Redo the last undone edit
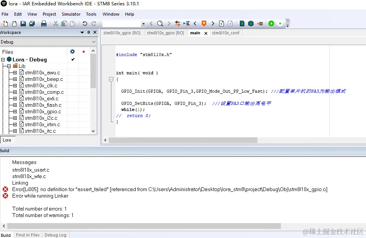This screenshot has width=366, height=238. click(94, 23)
